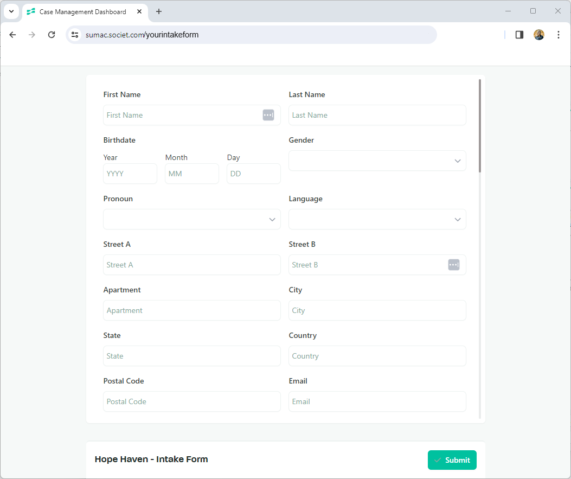Click the Apartment field
Image resolution: width=571 pixels, height=479 pixels.
[x=192, y=310]
